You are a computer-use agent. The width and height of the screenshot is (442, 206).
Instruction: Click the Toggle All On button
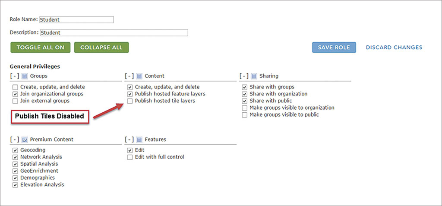[x=41, y=48]
